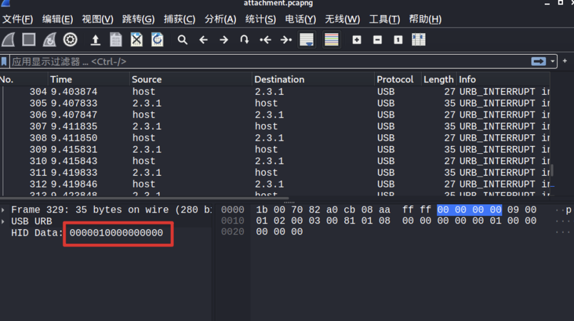Open the 分析(A) menu

pos(220,19)
